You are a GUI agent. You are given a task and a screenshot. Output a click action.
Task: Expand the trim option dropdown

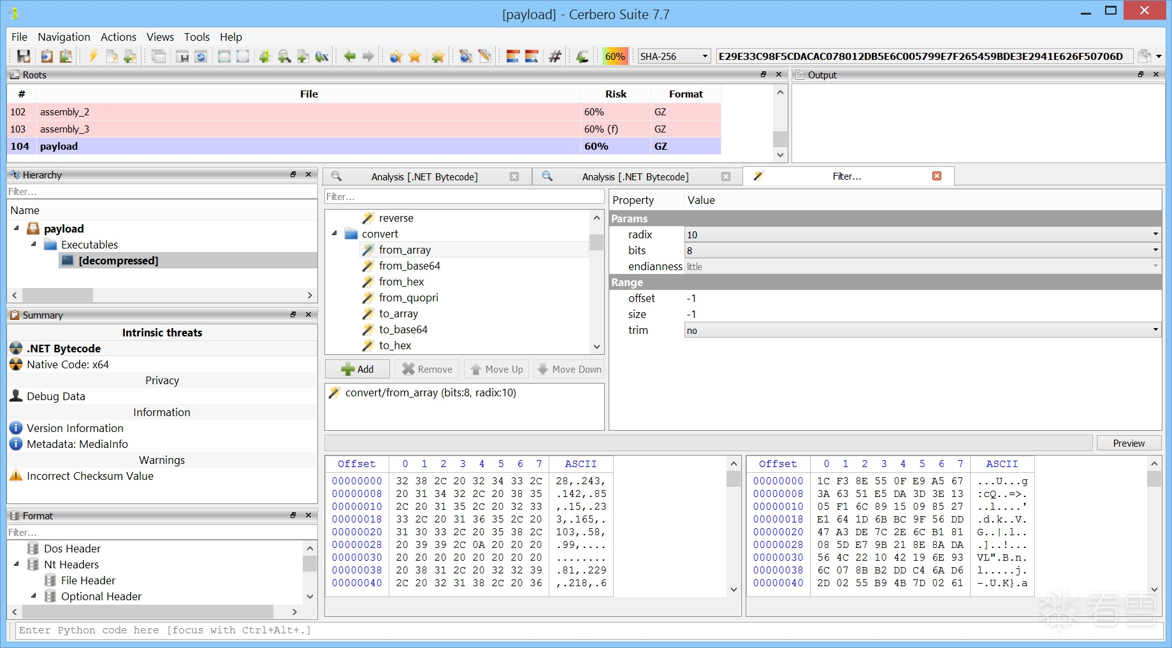[1155, 330]
